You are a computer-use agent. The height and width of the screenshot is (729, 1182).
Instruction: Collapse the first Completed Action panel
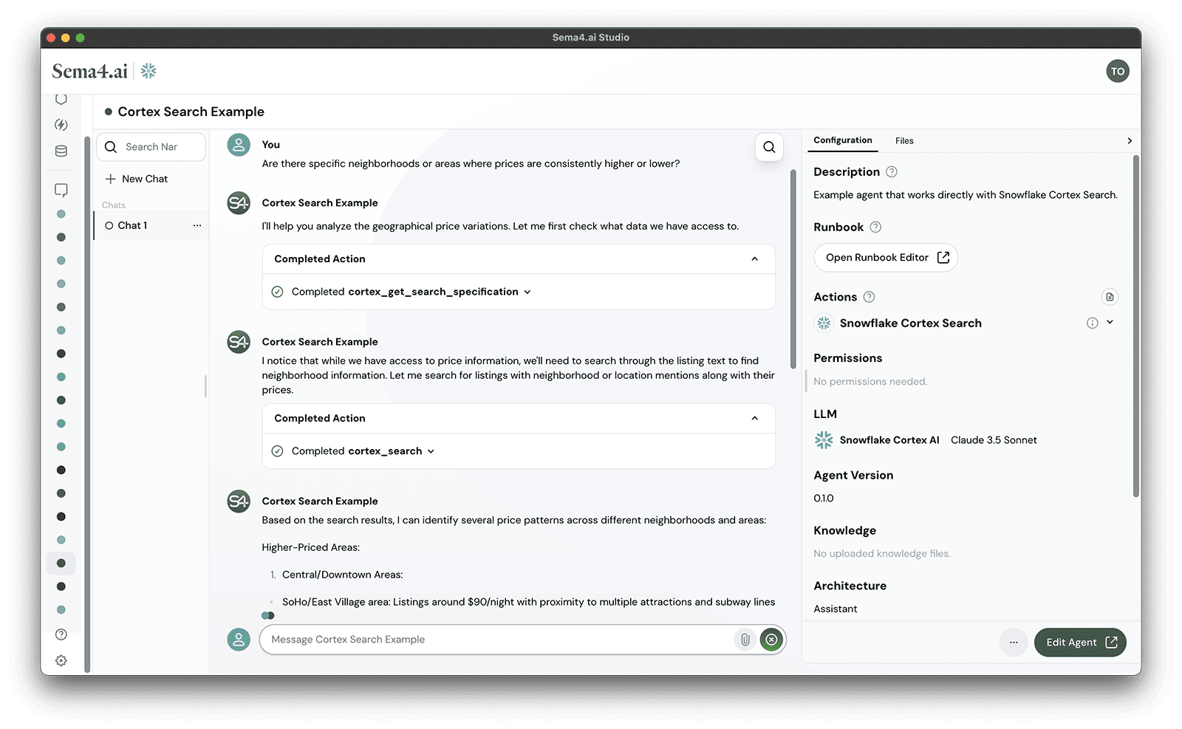click(755, 259)
